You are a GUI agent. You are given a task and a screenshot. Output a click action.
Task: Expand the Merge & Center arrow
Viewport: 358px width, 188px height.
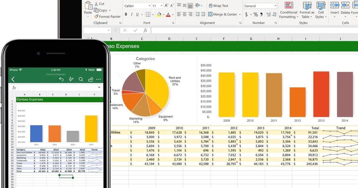pyautogui.click(x=240, y=14)
